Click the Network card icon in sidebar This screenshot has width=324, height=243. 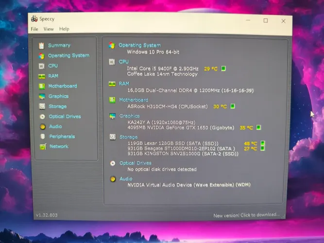pos(43,146)
